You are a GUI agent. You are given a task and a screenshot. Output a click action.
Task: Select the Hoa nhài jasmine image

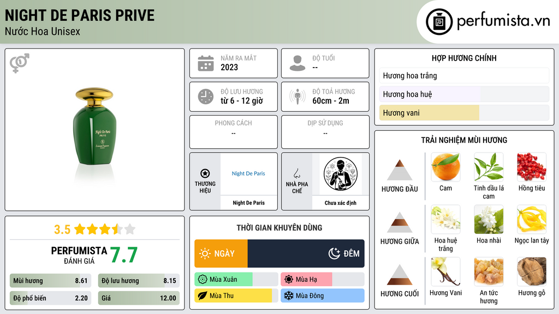489,219
